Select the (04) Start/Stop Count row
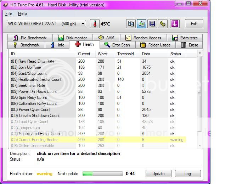Screen dimensions: 242x184 98,73
